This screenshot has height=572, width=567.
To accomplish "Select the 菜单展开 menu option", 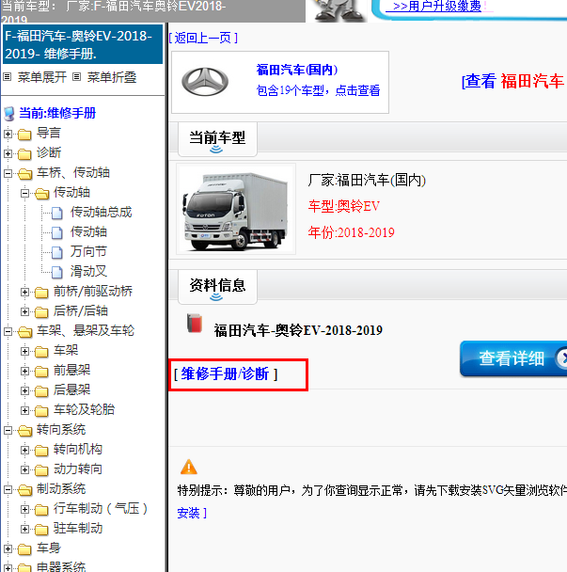I will pos(42,77).
